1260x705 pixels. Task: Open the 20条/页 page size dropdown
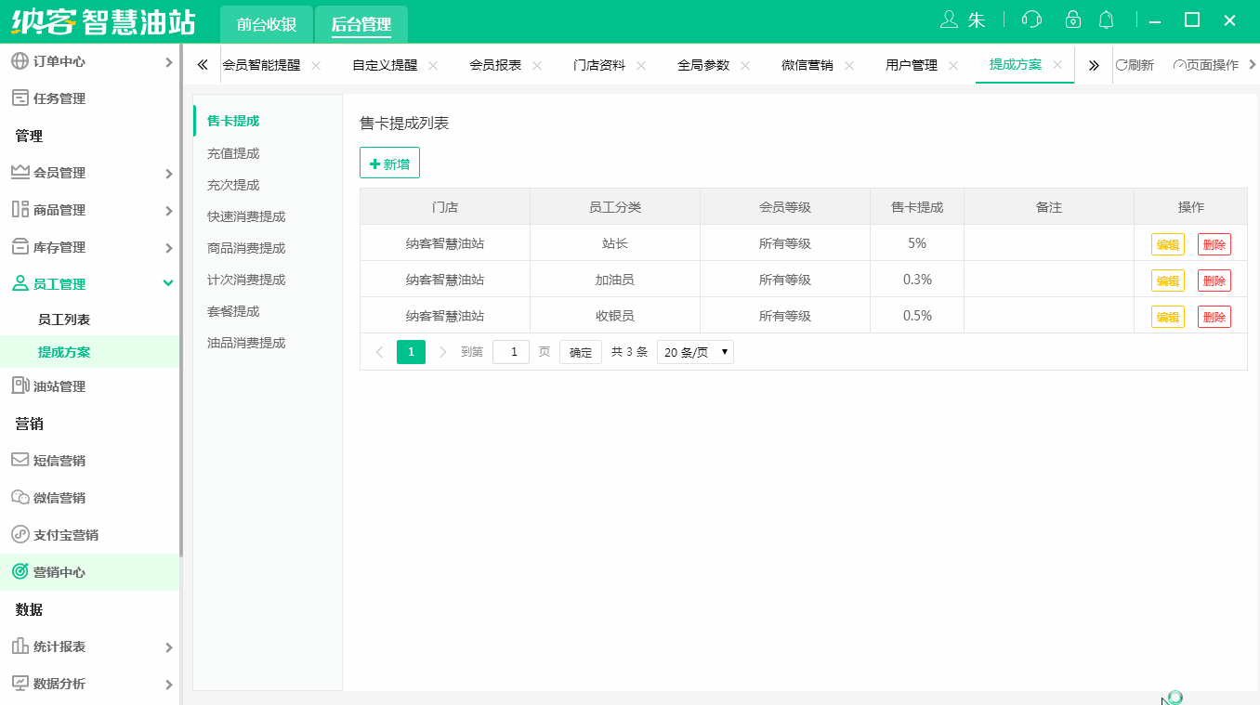(694, 351)
